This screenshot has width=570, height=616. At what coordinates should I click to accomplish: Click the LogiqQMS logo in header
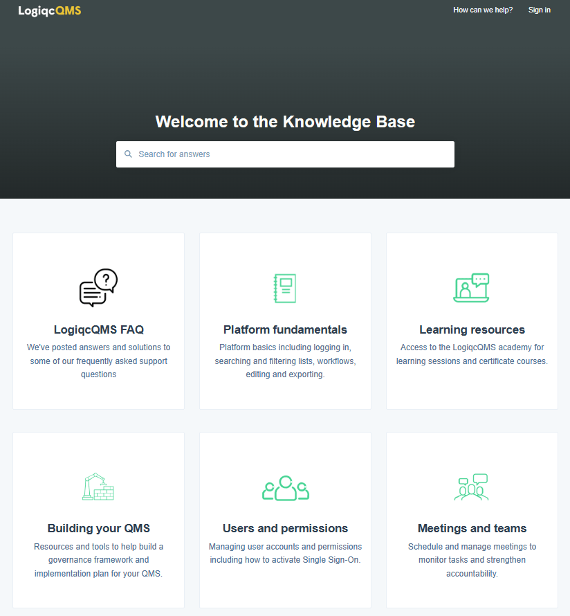(x=50, y=10)
